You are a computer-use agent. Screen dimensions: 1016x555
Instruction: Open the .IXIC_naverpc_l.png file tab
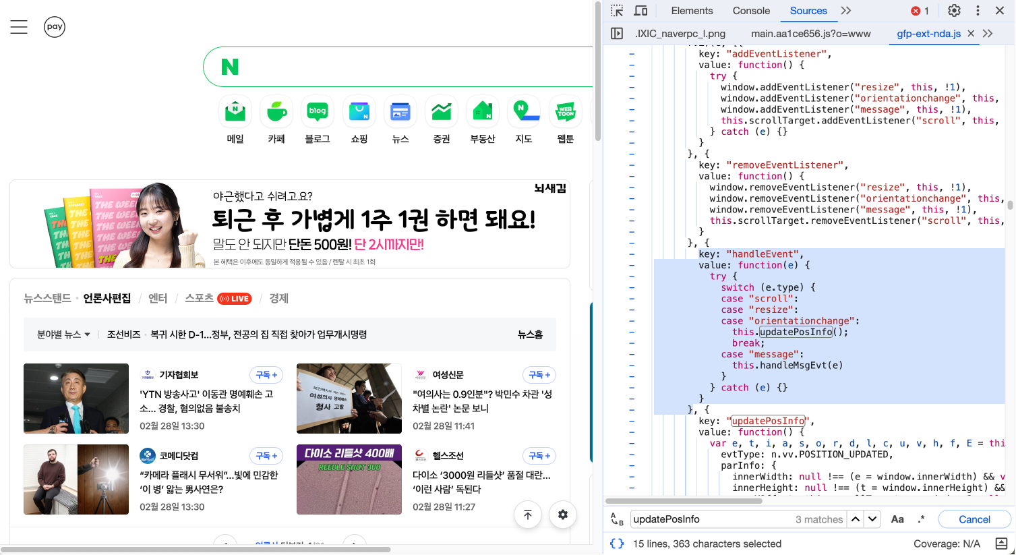tap(680, 34)
